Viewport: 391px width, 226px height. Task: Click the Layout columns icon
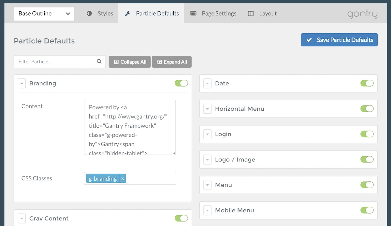(251, 13)
